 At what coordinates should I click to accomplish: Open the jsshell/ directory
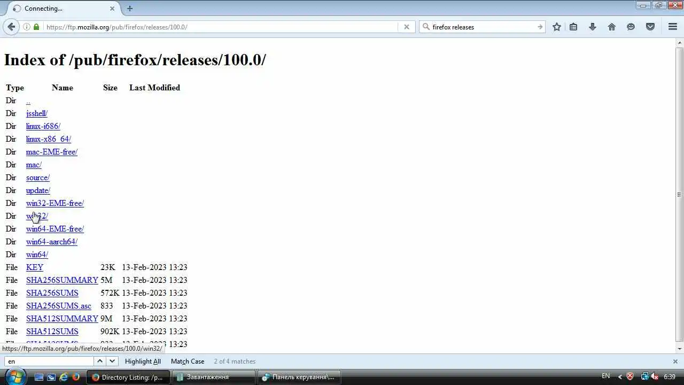tap(37, 113)
